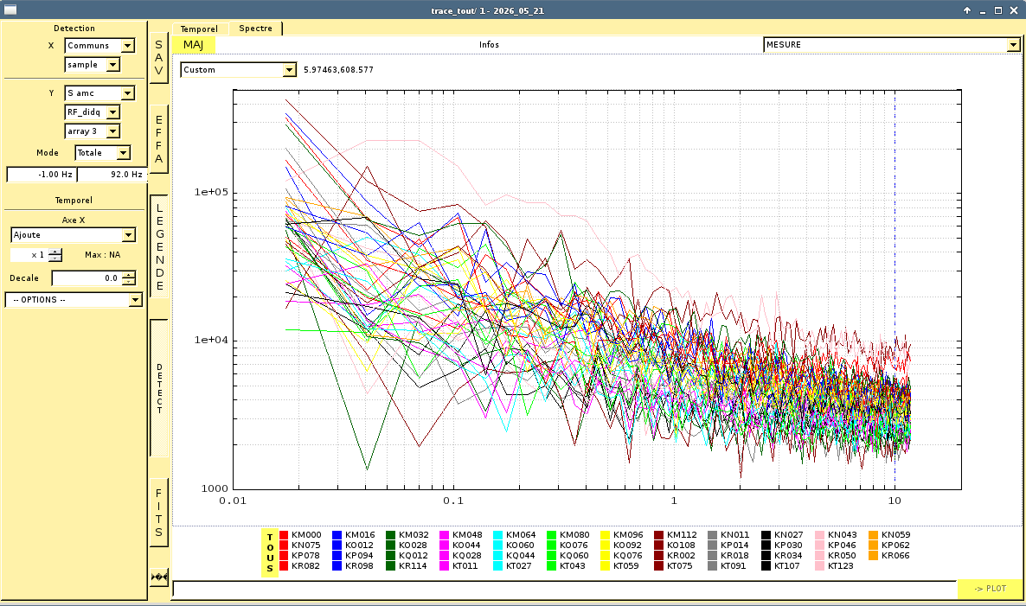Open the Y 'S amc' dropdown

pyautogui.click(x=99, y=93)
